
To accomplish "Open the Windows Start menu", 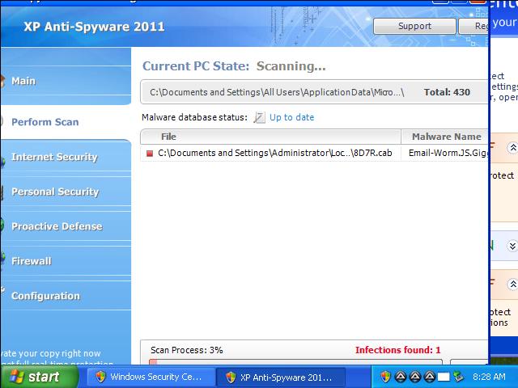I will click(34, 377).
